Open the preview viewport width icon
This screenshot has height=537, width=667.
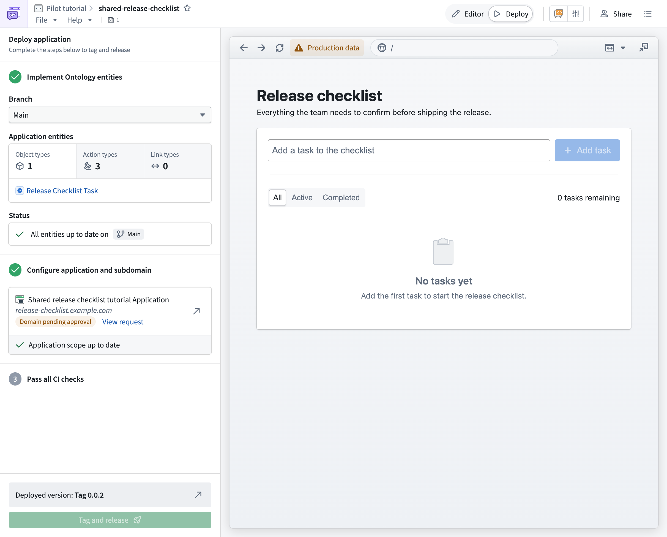point(609,48)
